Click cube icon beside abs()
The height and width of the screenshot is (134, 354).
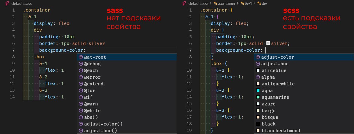(x=81, y=117)
